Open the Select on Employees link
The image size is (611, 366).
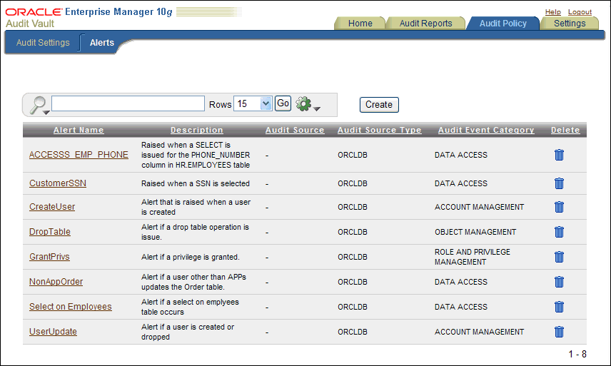tap(71, 307)
